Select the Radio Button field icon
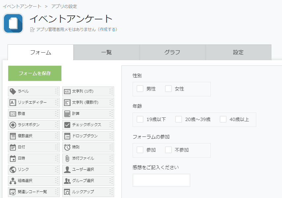This screenshot has height=198, width=282. (13, 125)
